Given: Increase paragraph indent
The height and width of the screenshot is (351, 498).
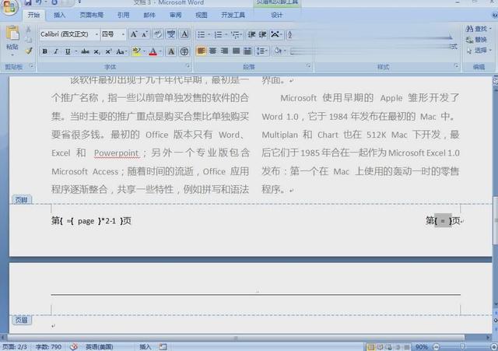Looking at the screenshot, I should [262, 34].
